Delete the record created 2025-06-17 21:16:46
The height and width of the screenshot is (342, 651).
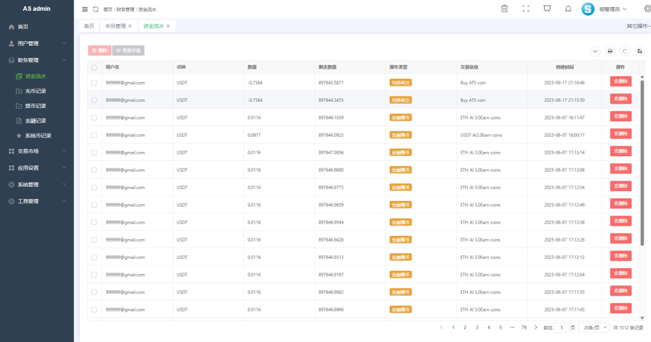(620, 81)
